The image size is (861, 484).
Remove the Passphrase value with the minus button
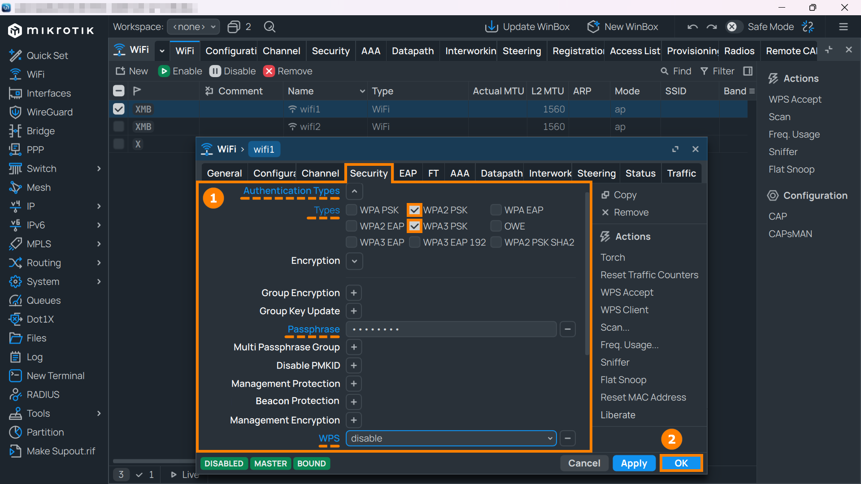(x=567, y=329)
